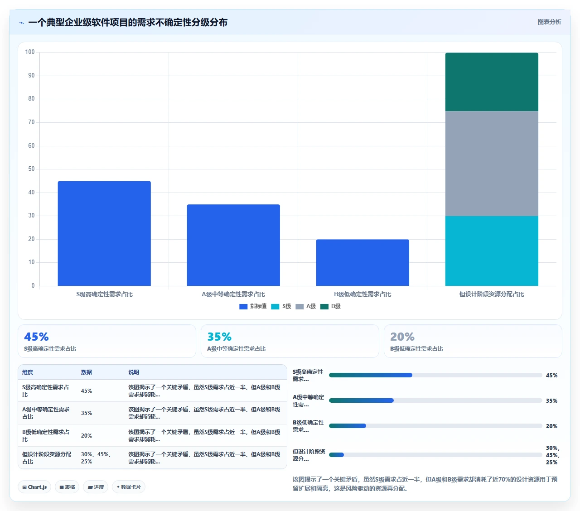Toggle the 指标值 legend swatch
The height and width of the screenshot is (511, 580).
(243, 307)
